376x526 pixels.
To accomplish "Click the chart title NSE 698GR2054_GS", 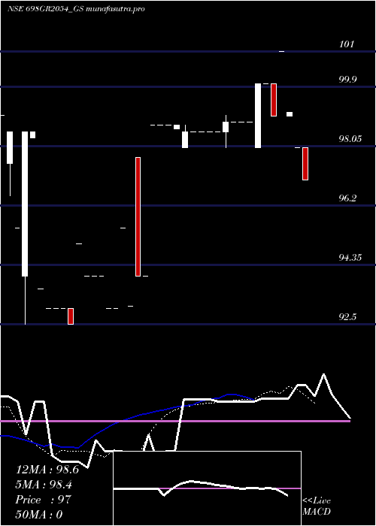I will (x=46, y=9).
